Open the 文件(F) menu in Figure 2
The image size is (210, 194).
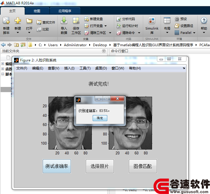point(22,68)
